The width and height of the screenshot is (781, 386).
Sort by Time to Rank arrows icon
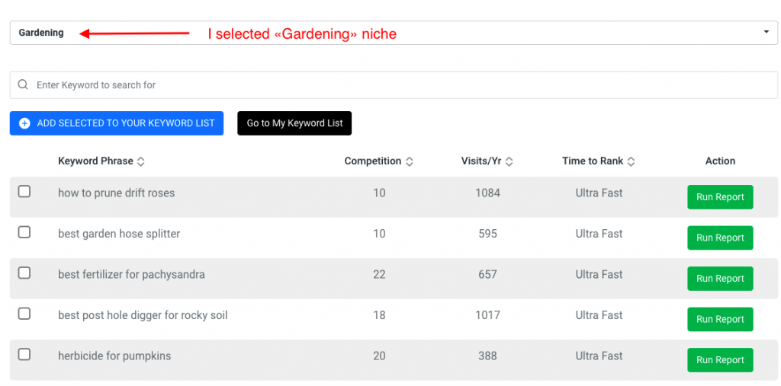631,161
